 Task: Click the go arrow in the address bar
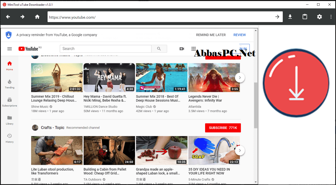[x=277, y=17]
